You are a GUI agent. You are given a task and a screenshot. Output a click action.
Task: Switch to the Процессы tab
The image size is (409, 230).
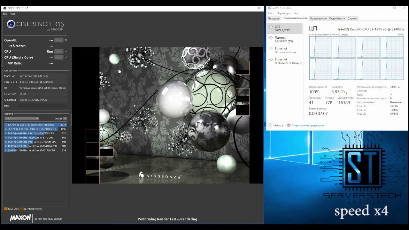[274, 19]
